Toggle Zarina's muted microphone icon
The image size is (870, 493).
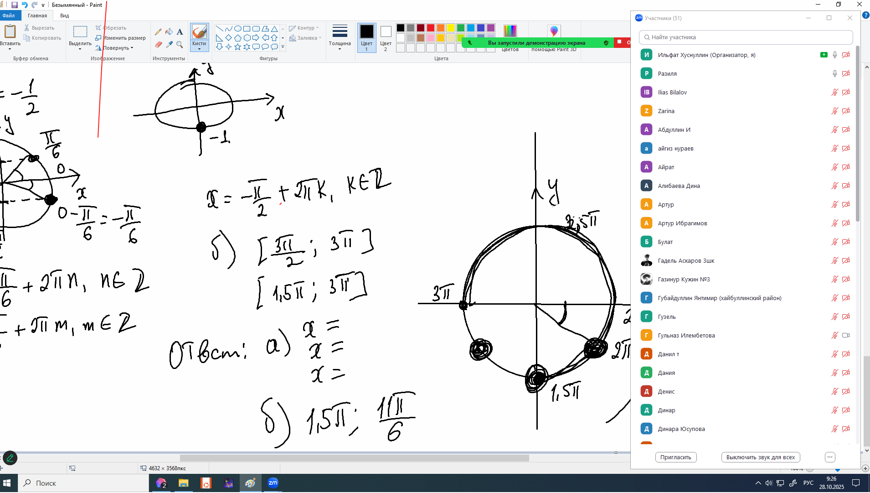(x=834, y=111)
